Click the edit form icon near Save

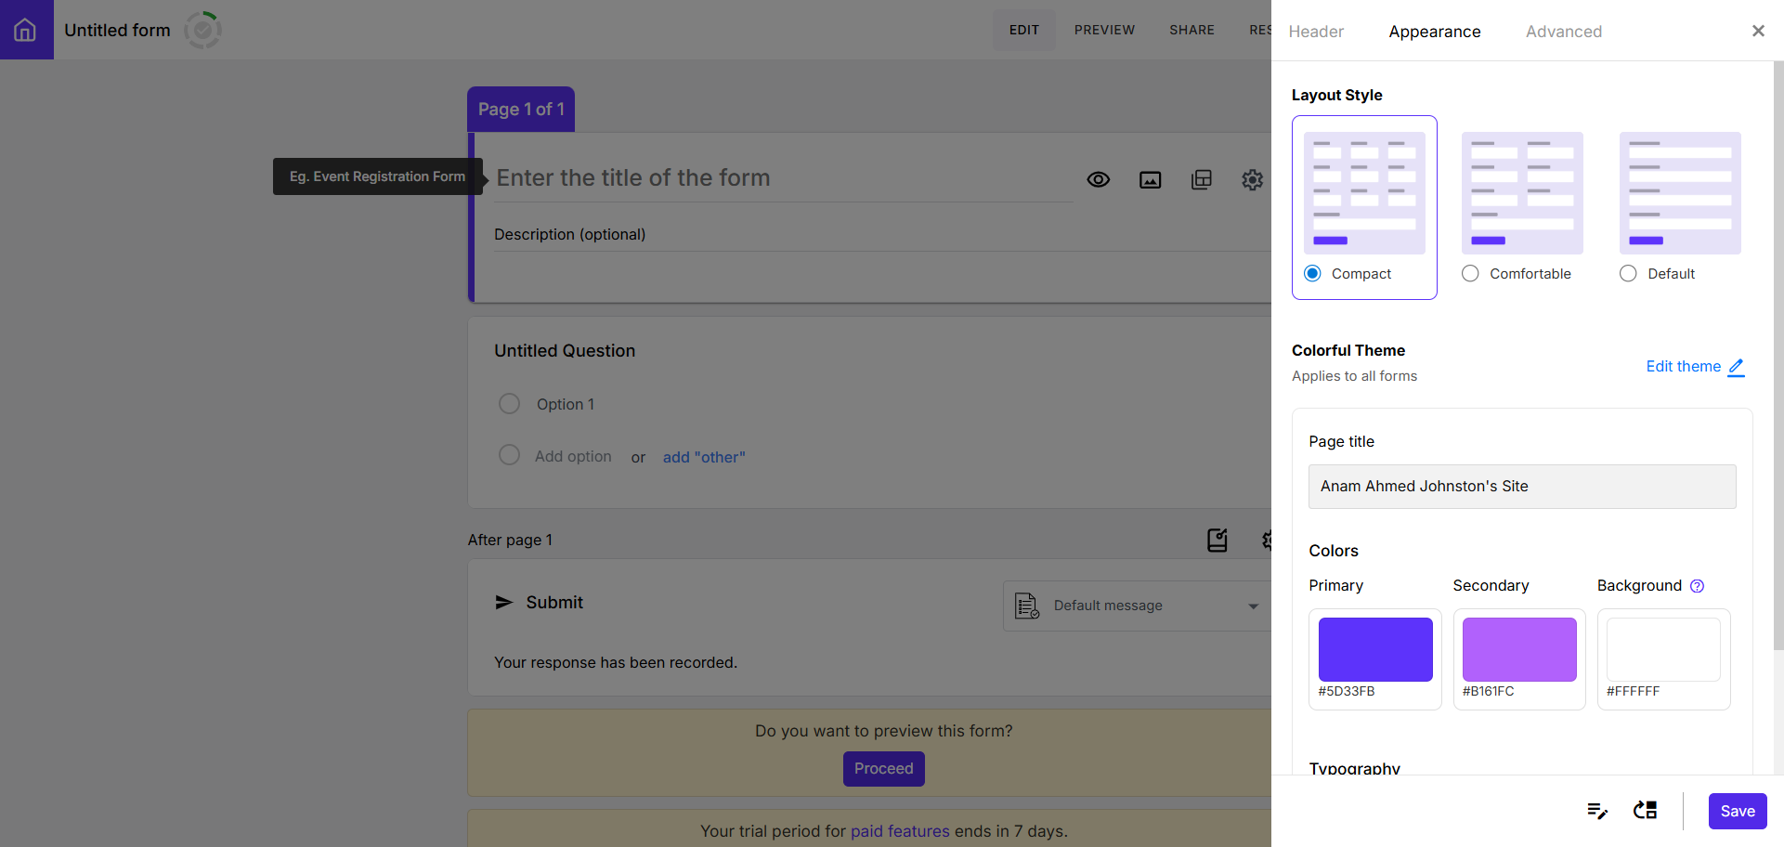1597,811
